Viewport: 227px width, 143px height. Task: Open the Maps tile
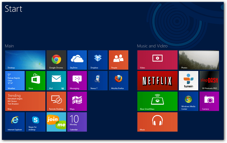click(x=77, y=101)
